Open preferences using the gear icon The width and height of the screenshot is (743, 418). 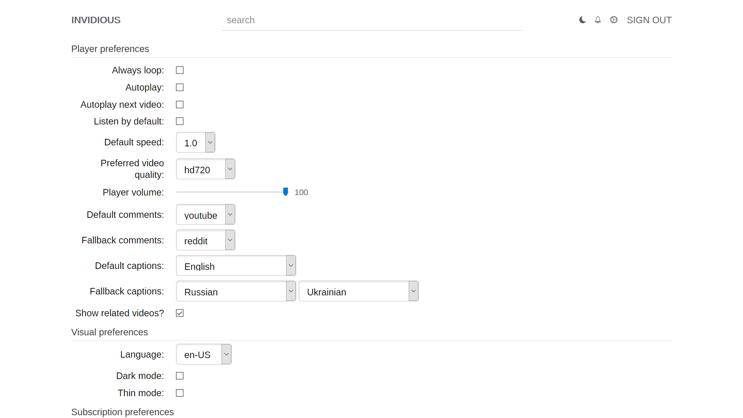tap(613, 20)
